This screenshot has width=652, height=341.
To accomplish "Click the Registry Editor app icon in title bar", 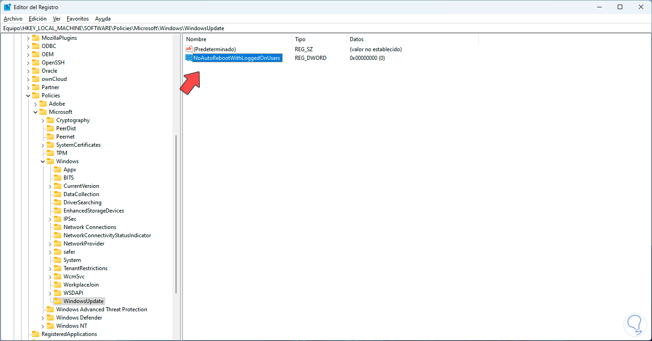I will [7, 7].
